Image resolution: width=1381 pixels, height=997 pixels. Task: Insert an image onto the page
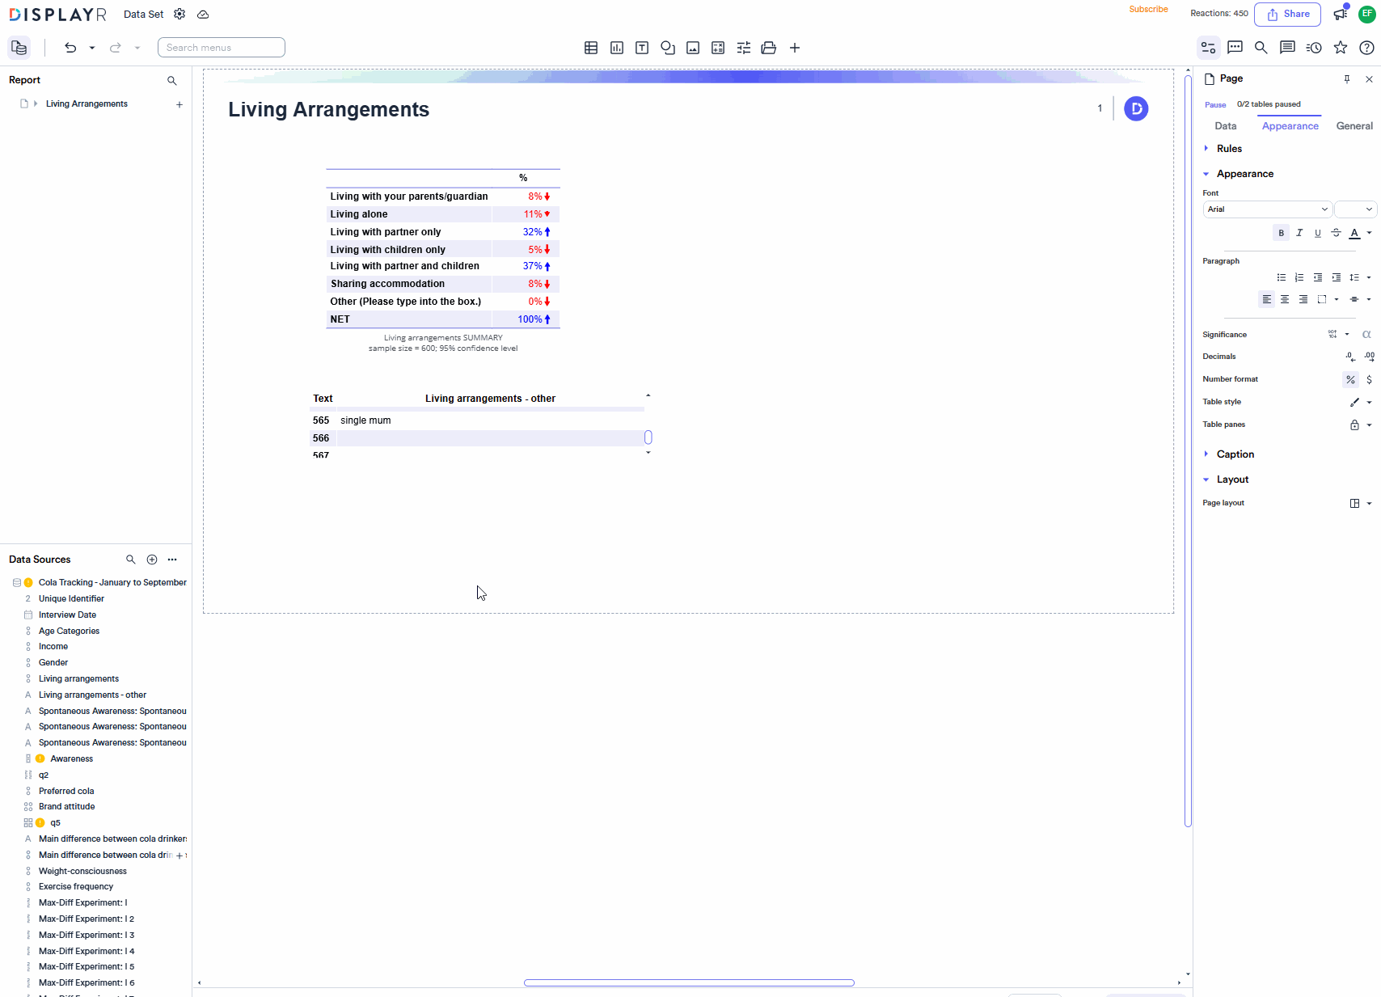click(692, 48)
